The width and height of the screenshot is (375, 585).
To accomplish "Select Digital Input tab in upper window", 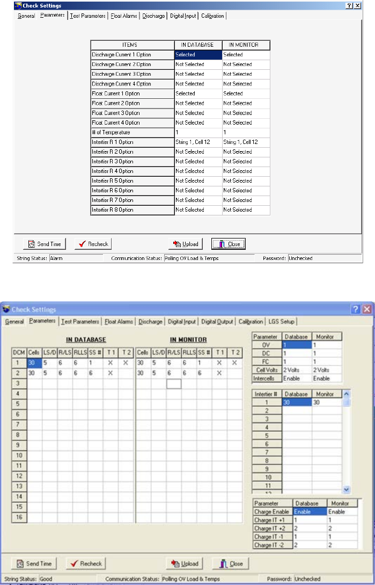I will [x=182, y=16].
